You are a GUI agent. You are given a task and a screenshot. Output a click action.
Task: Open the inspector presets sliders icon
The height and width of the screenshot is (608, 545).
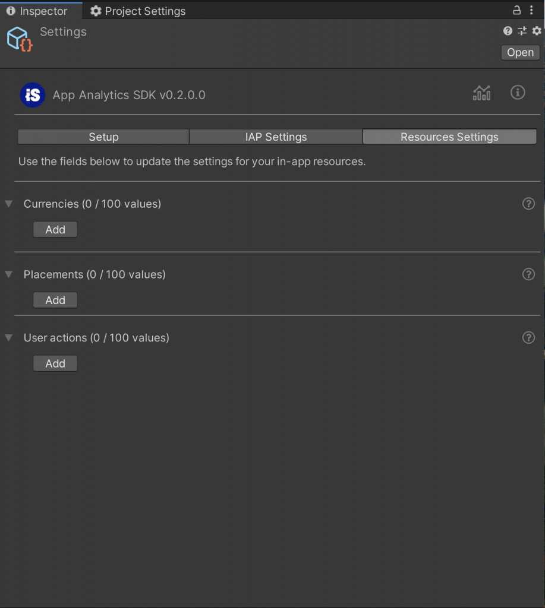tap(522, 31)
